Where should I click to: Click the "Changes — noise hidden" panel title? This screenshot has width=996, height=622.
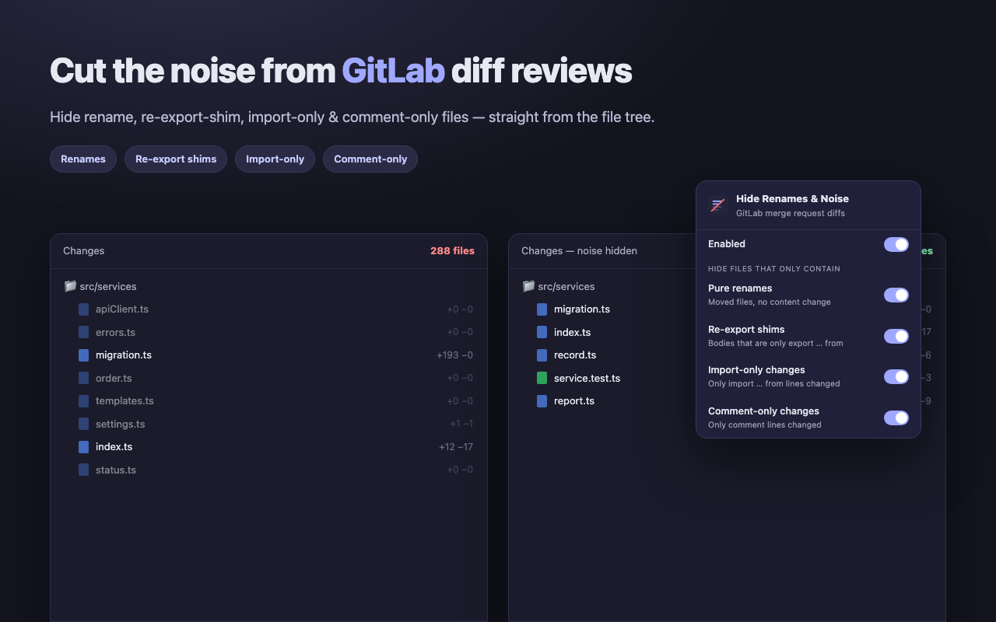(x=579, y=251)
